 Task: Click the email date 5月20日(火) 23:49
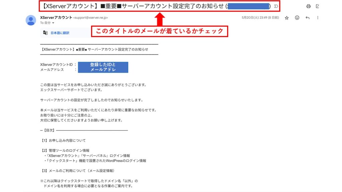260,18
